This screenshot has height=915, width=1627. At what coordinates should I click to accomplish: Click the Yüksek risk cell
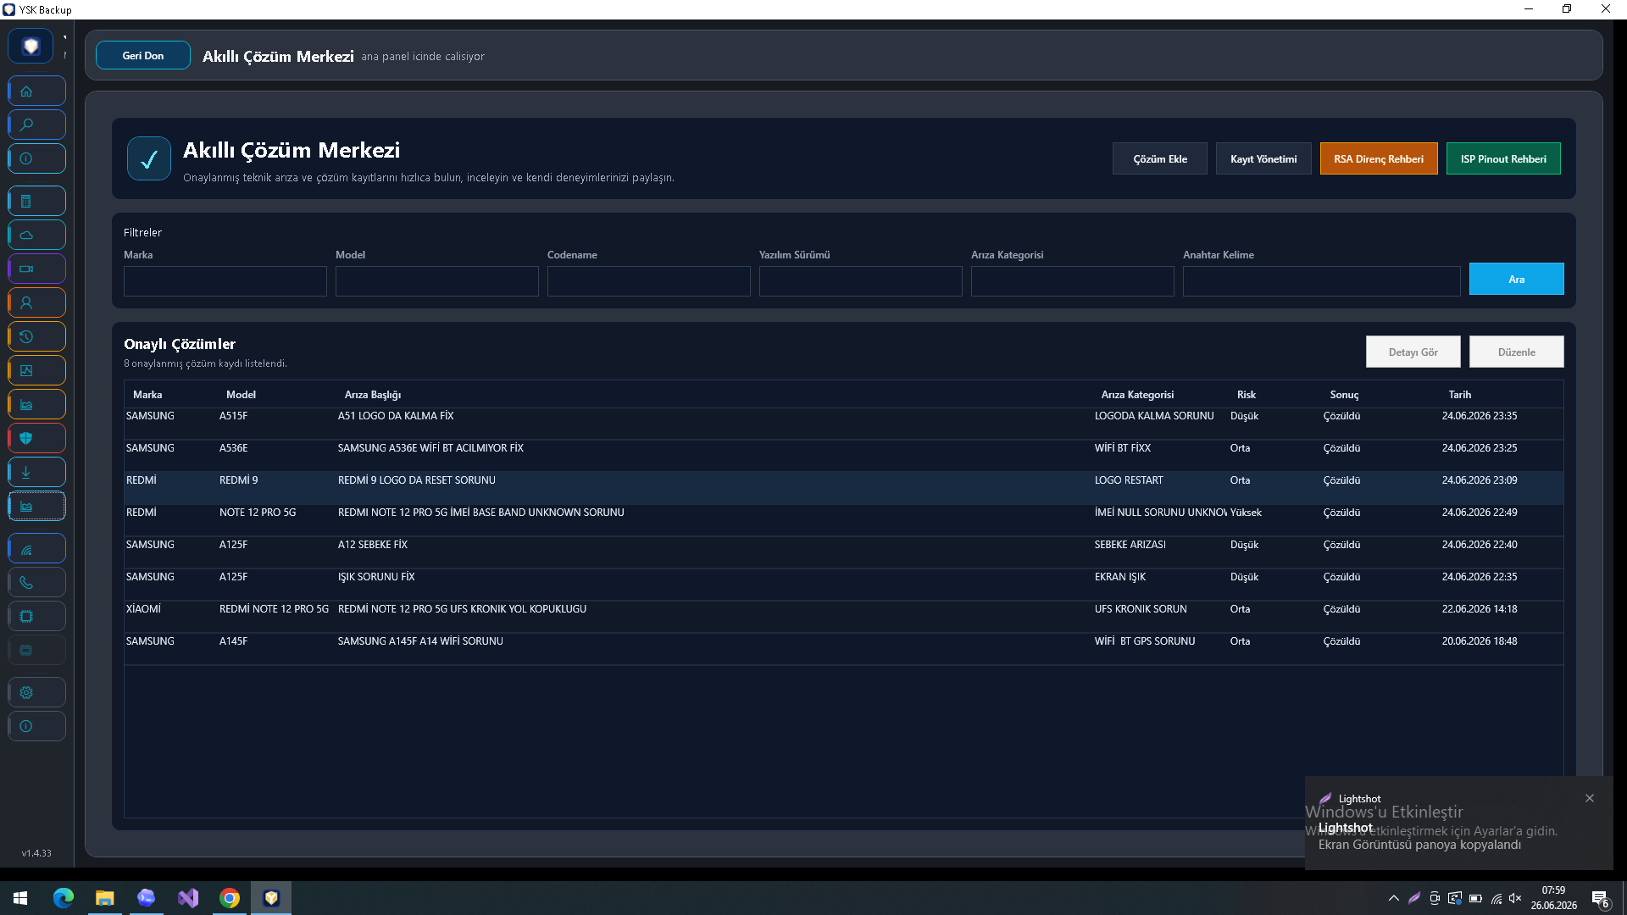(1246, 513)
